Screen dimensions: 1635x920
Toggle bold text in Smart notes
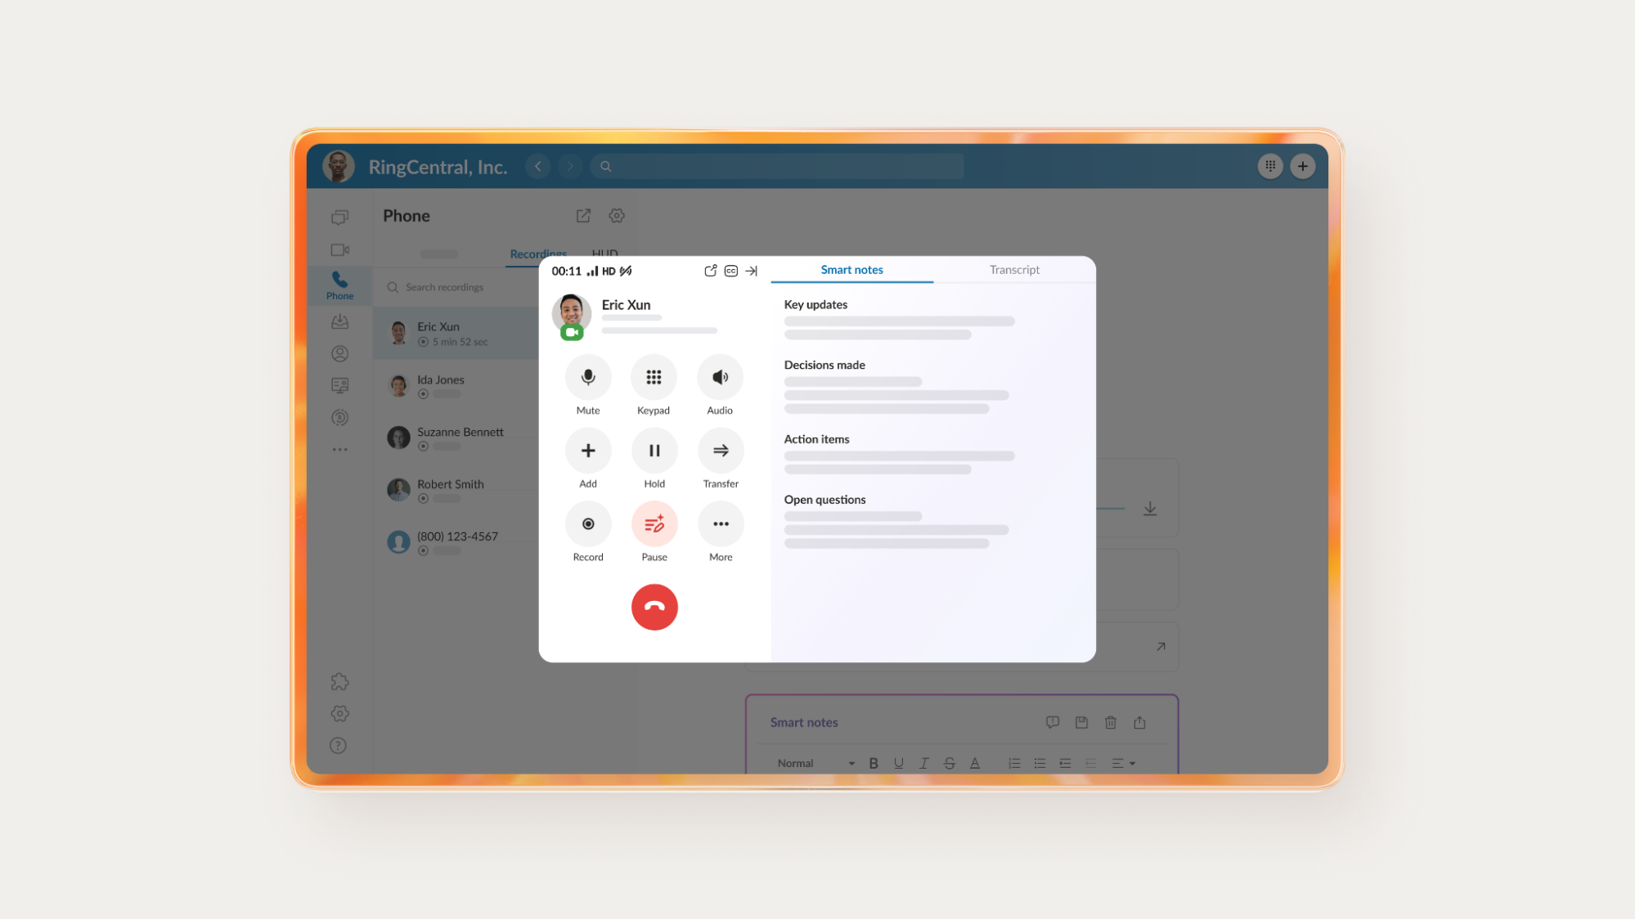pyautogui.click(x=874, y=763)
